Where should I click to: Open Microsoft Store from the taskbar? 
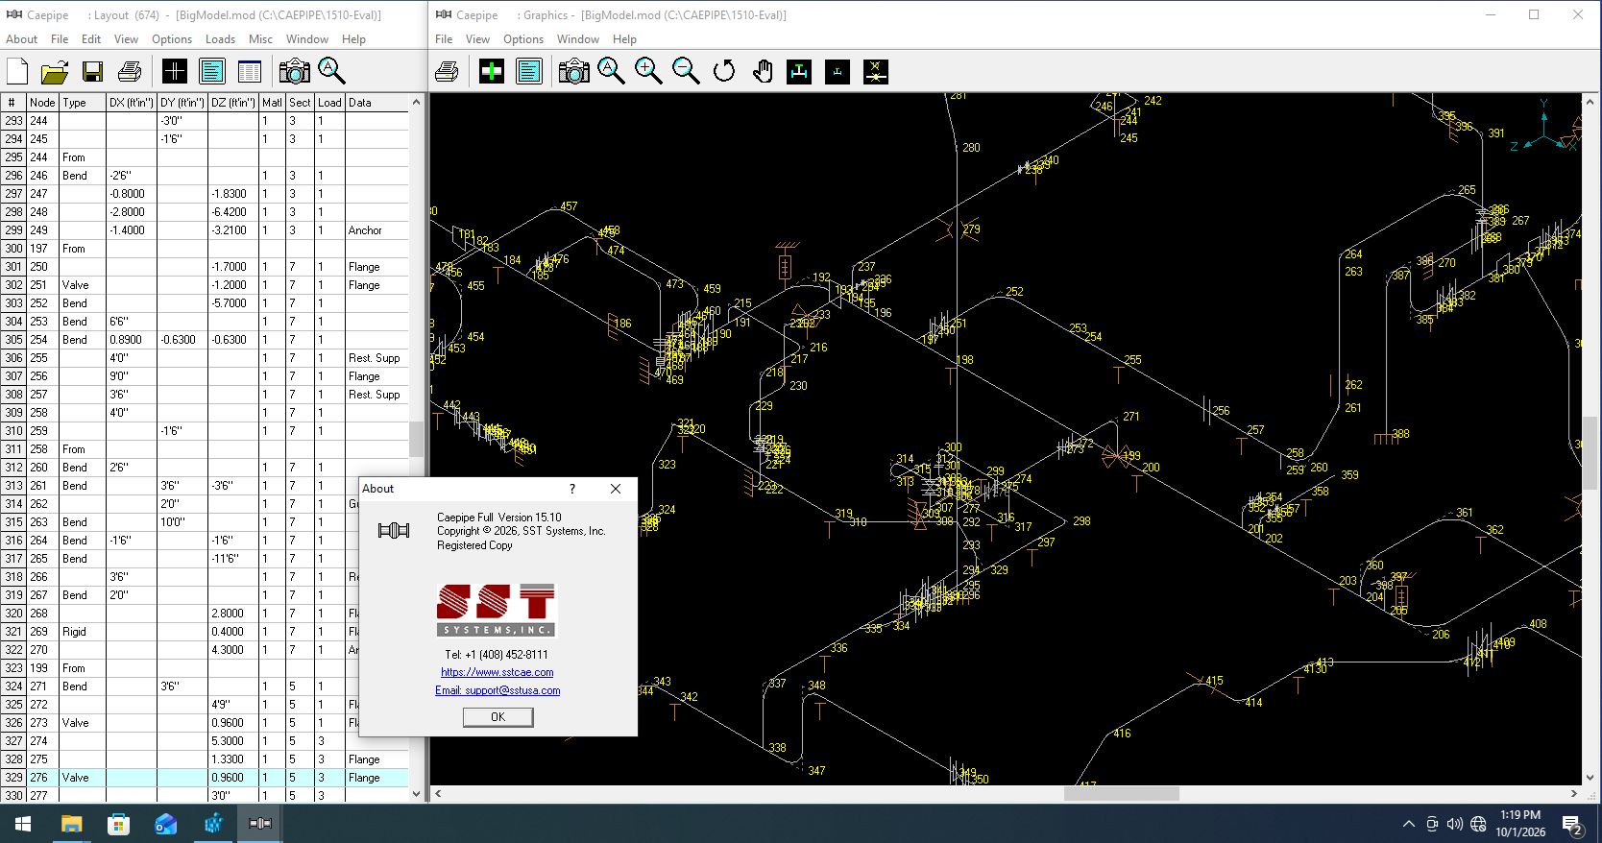[x=118, y=824]
